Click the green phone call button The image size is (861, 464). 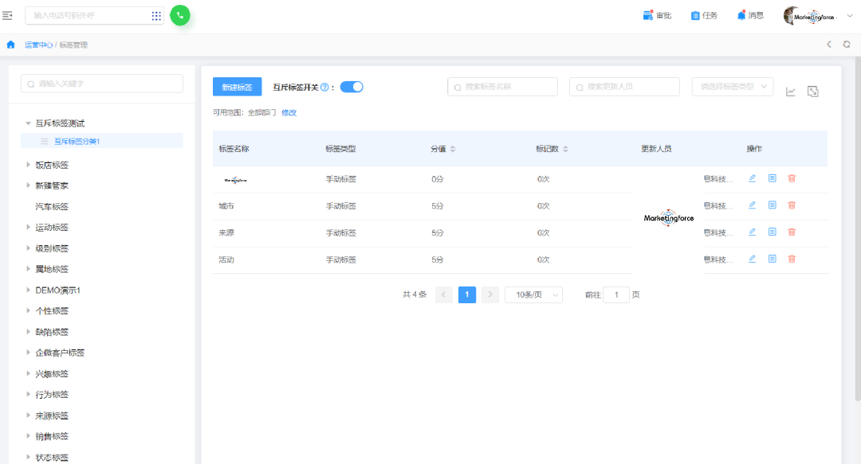[x=180, y=15]
